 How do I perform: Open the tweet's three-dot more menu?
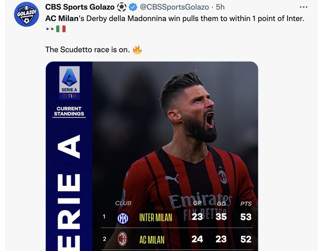pyautogui.click(x=304, y=7)
